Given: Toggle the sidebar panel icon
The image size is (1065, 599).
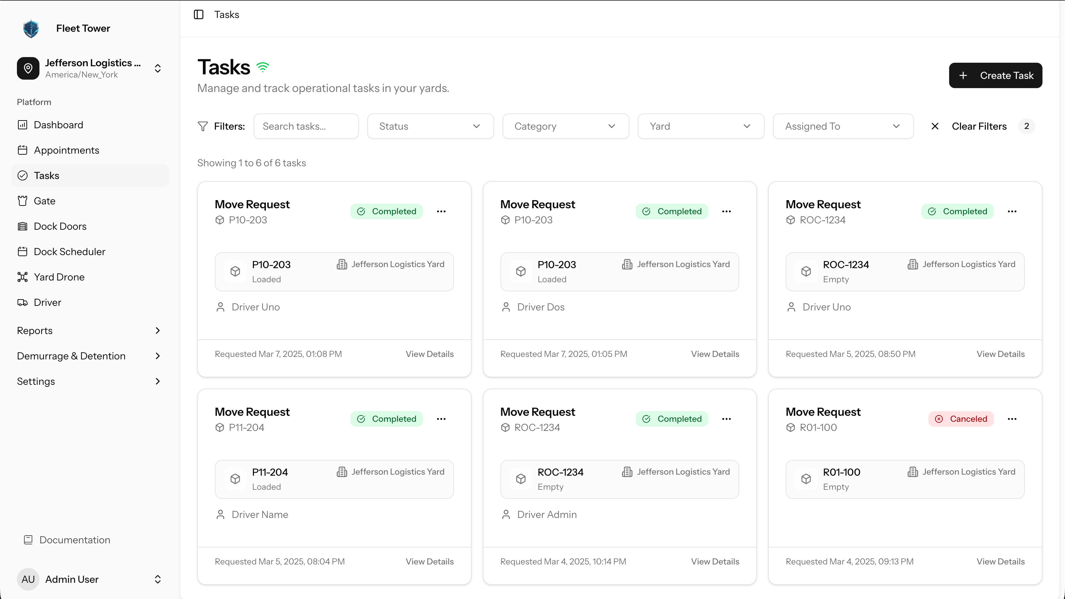Looking at the screenshot, I should [198, 14].
